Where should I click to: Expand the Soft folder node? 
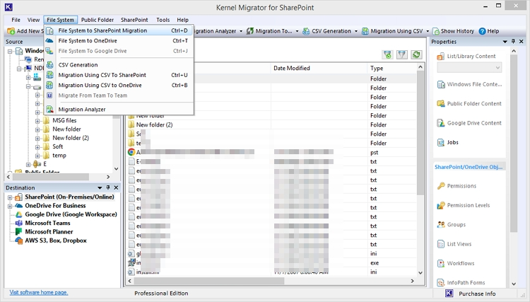pyautogui.click(x=37, y=147)
